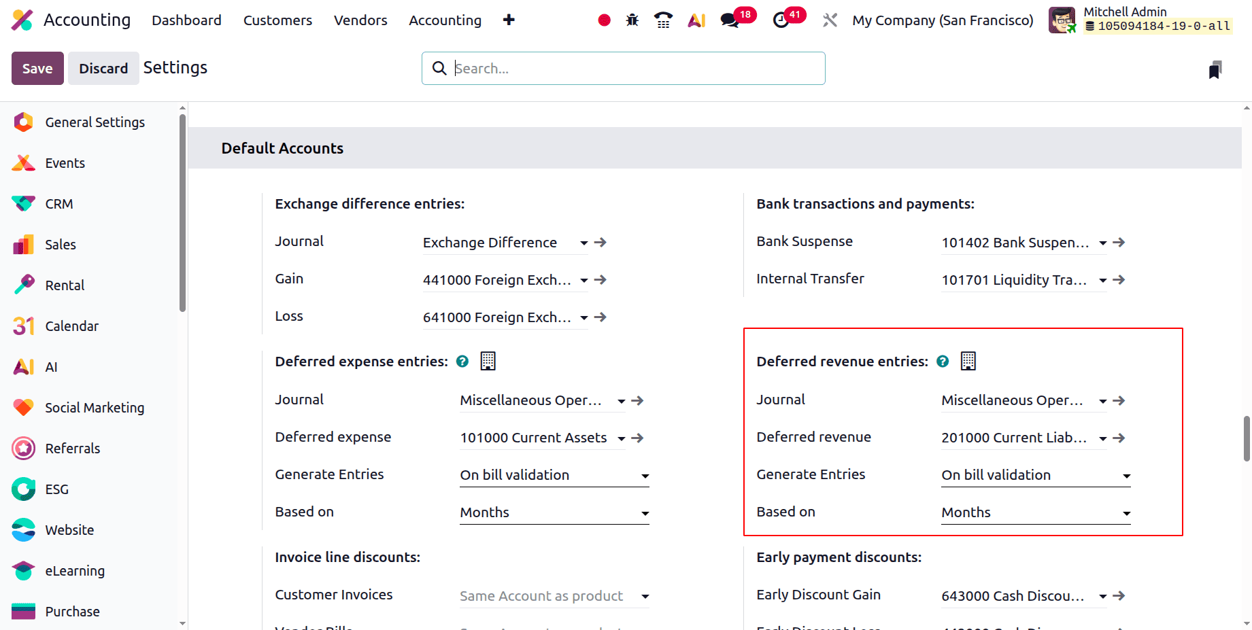This screenshot has width=1252, height=630.
Task: Open the Activities clock icon showing 41 items
Action: (x=781, y=20)
